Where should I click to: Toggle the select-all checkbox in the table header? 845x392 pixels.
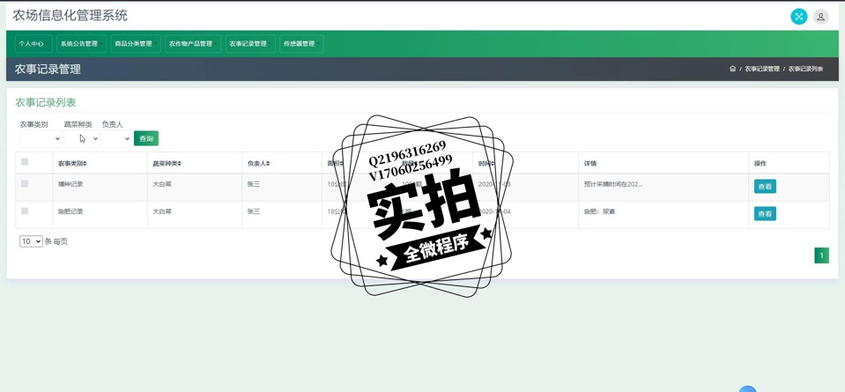click(x=25, y=162)
